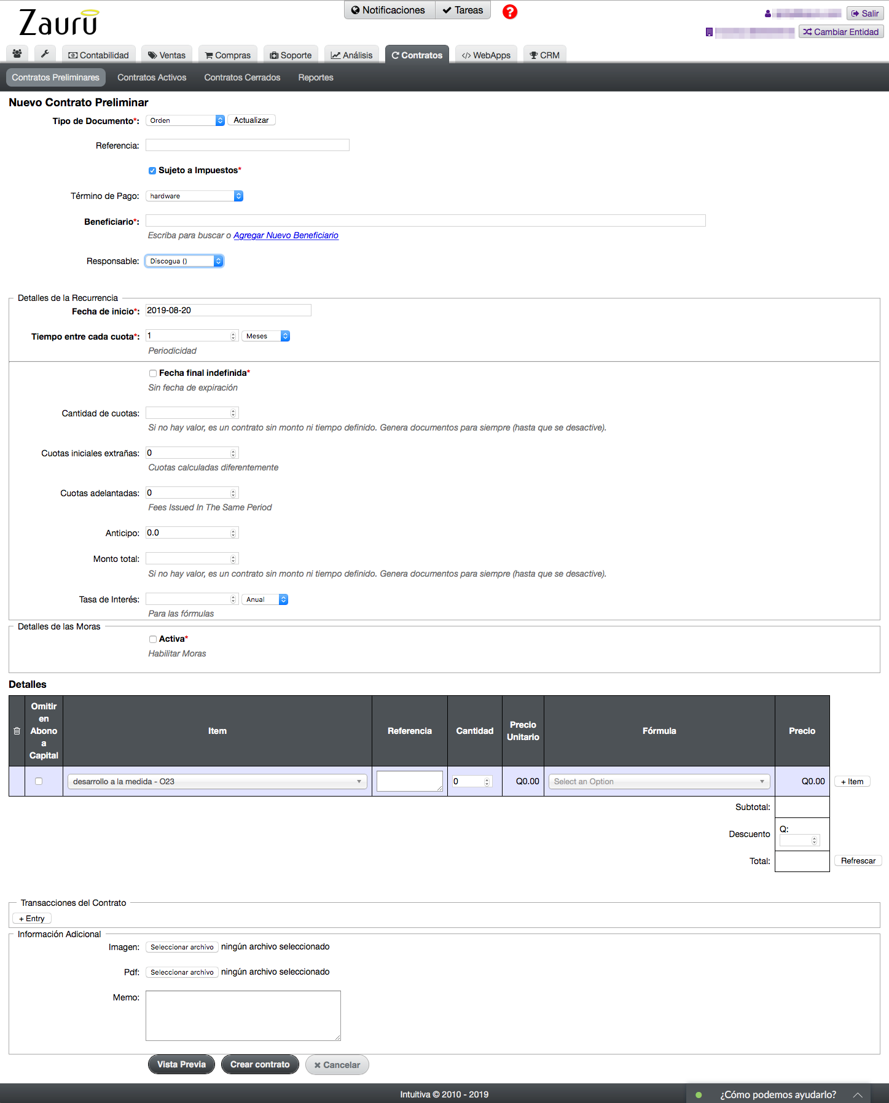Screen dimensions: 889x1103
Task: Open the CRM tab
Action: (545, 55)
